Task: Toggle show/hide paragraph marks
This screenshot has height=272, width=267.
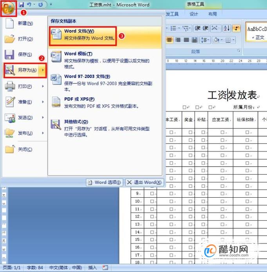Action: click(236, 28)
